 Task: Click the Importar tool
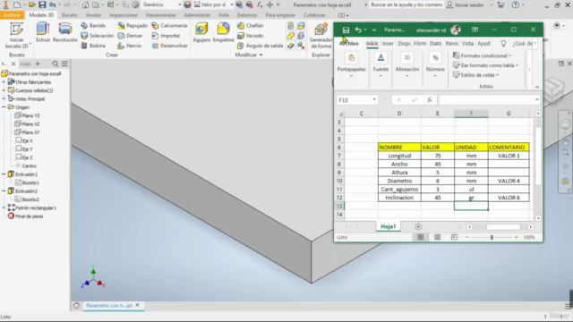coord(166,36)
